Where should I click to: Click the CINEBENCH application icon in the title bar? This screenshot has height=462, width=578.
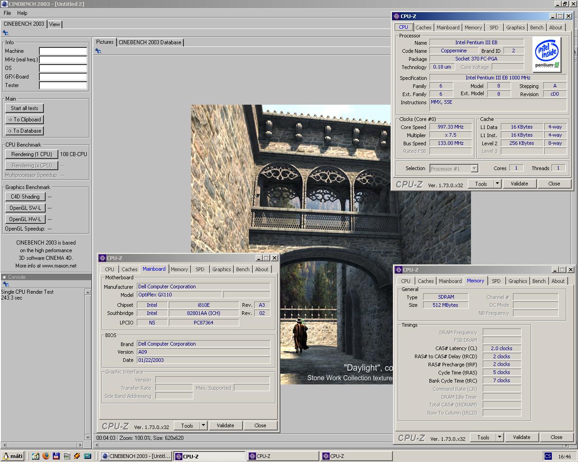pyautogui.click(x=5, y=4)
